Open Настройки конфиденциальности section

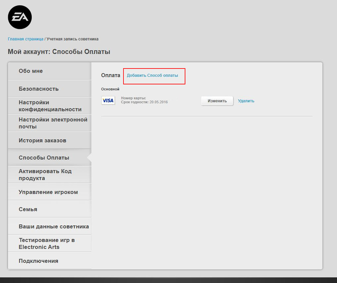pyautogui.click(x=49, y=106)
